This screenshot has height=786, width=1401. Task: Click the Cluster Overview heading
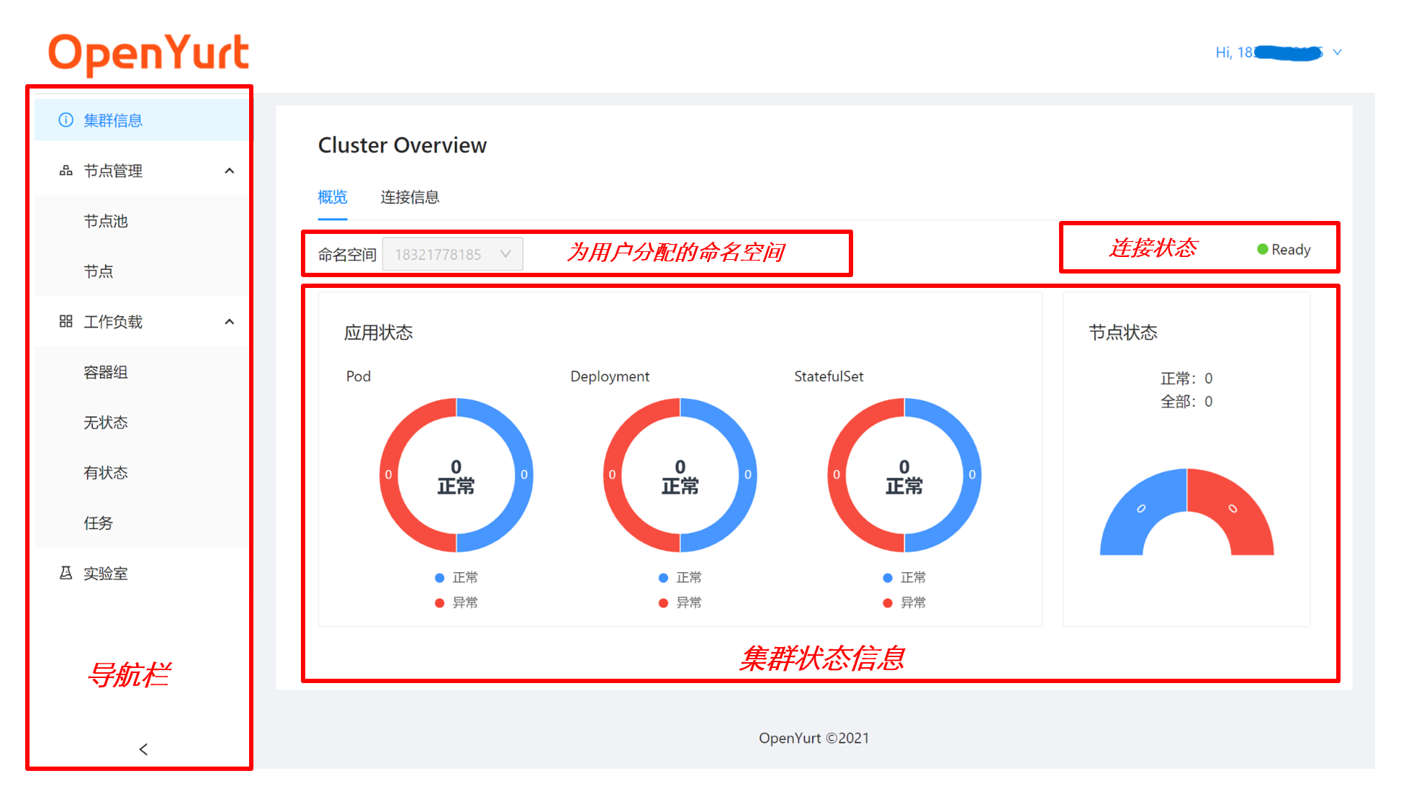[402, 145]
